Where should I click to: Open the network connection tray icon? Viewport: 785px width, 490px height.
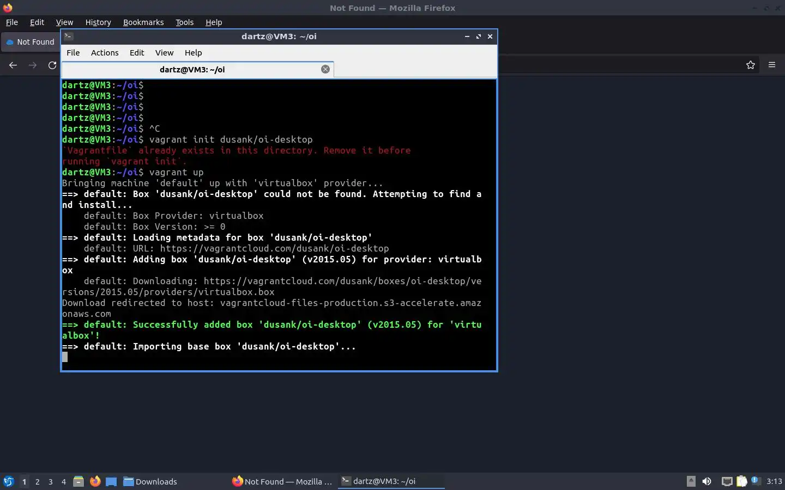(727, 481)
